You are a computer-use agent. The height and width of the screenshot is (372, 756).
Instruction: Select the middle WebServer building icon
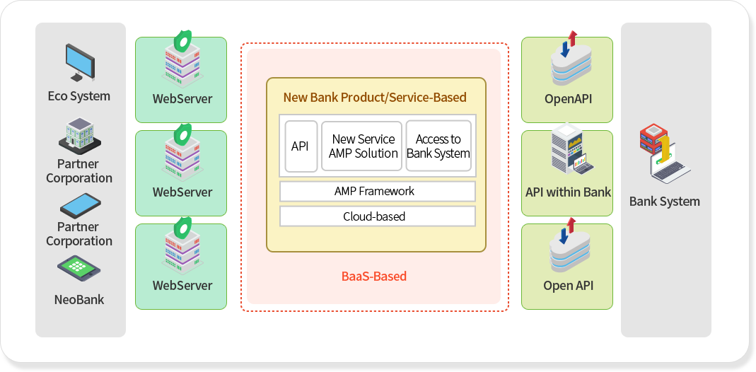(181, 152)
